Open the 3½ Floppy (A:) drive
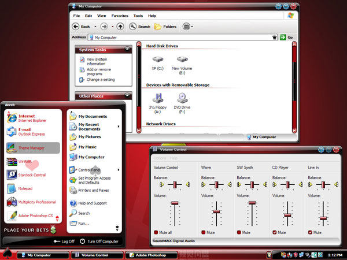Viewport: 347px width, 260px height. pos(157,98)
